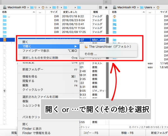The image size is (168, 136).
Task: Choose 情報を得る in the context menu
Action: pos(49,77)
